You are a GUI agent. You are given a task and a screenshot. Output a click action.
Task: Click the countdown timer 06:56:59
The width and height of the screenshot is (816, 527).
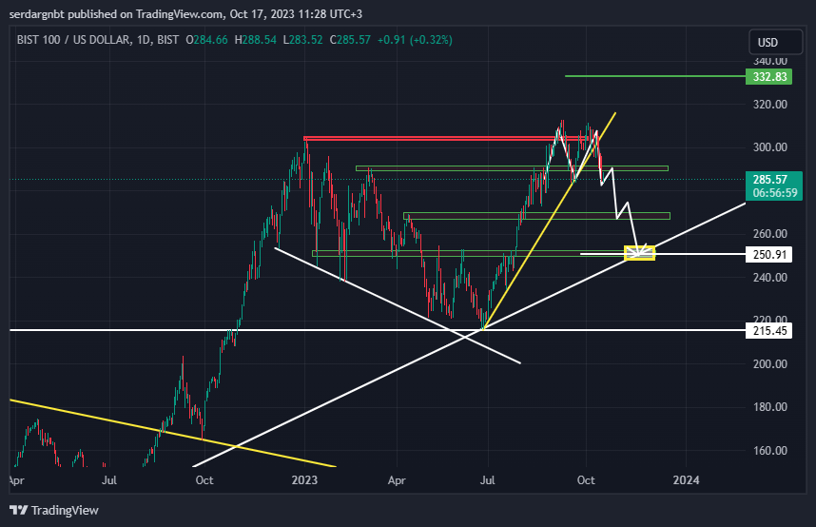click(x=774, y=193)
